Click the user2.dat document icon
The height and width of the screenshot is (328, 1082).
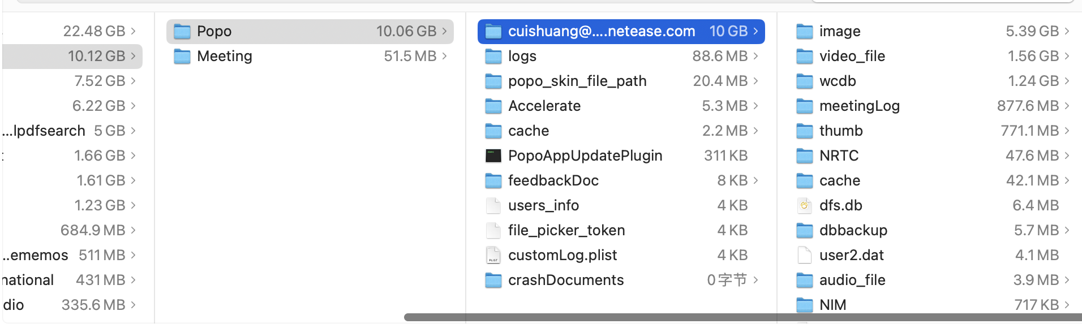804,255
